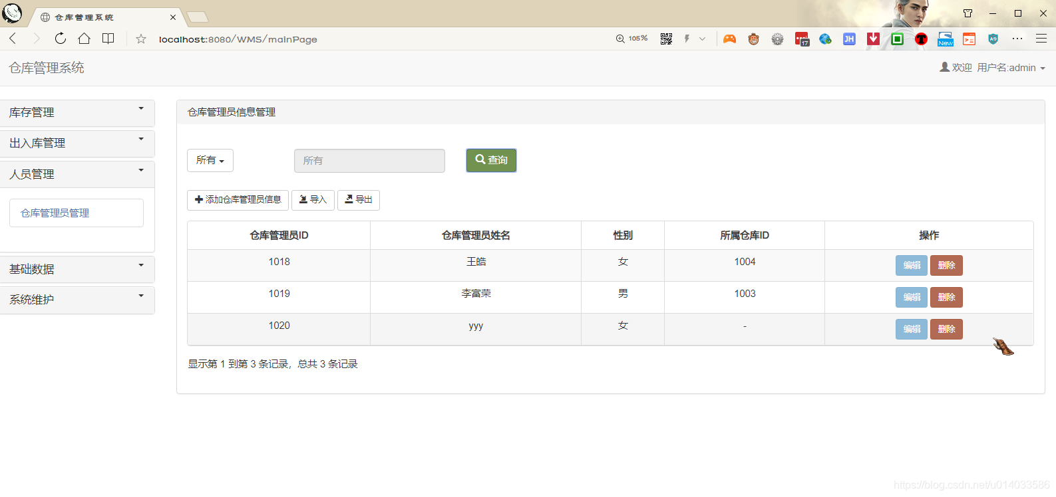Click the 仓库管理员ID column header
Image resolution: width=1056 pixels, height=497 pixels.
(279, 235)
